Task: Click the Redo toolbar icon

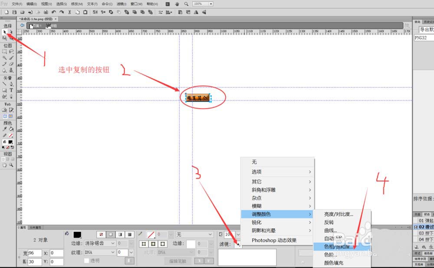Action: pos(62,12)
